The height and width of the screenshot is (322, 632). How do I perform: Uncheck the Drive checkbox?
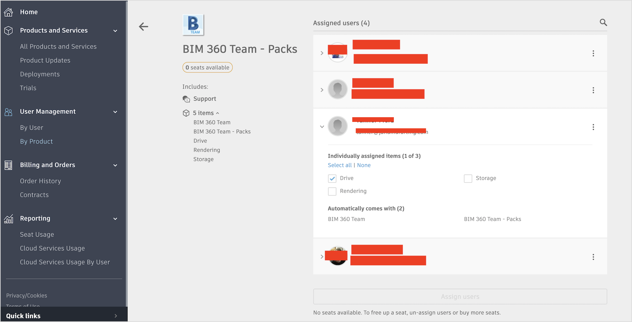332,179
